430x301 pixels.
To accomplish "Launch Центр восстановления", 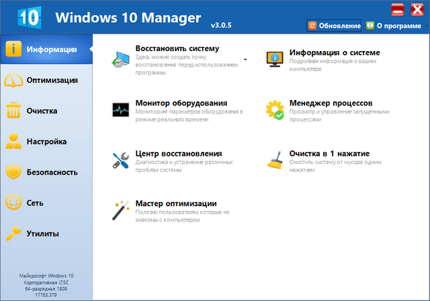I will click(x=179, y=153).
